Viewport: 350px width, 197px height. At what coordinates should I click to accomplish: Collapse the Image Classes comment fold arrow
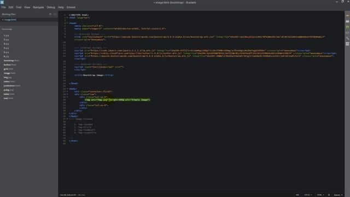67,119
